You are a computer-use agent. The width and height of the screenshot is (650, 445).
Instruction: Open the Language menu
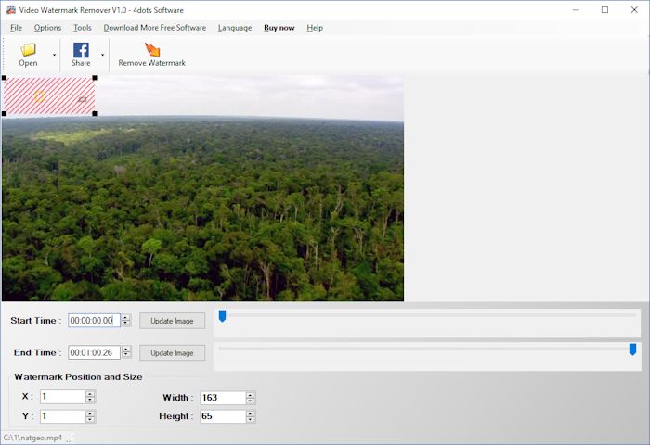click(235, 28)
